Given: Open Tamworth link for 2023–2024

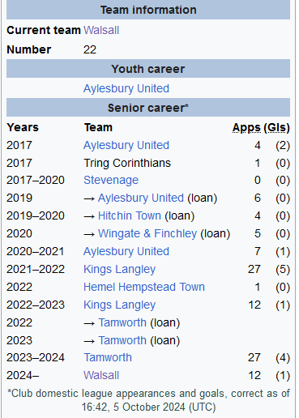Looking at the screenshot, I should 108,357.
